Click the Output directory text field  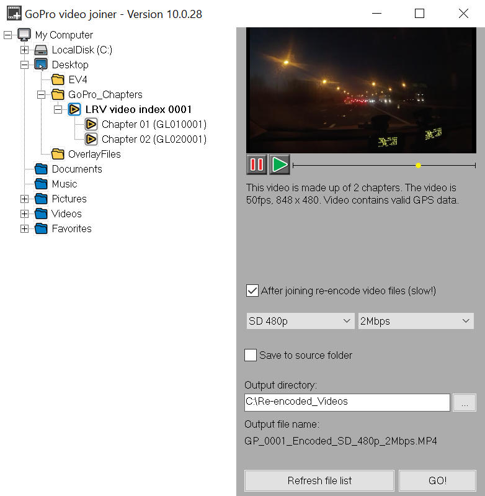click(x=347, y=402)
